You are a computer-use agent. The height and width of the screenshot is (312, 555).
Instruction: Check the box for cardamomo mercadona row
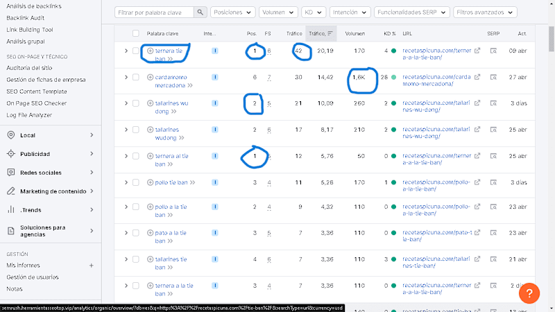[x=135, y=77]
